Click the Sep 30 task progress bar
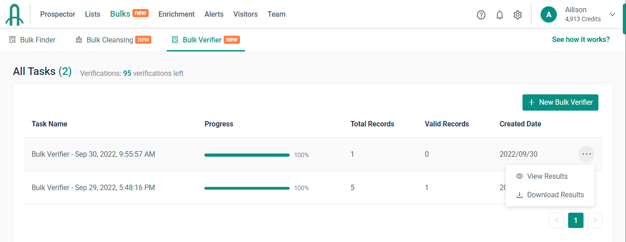 pos(247,155)
